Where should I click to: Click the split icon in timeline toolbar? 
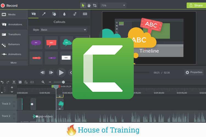tap(32, 82)
